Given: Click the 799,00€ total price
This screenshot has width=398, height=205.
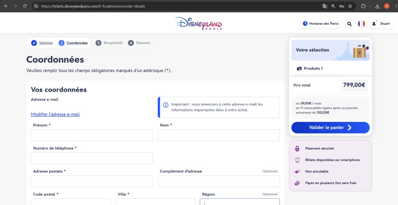Looking at the screenshot, I should tap(354, 85).
